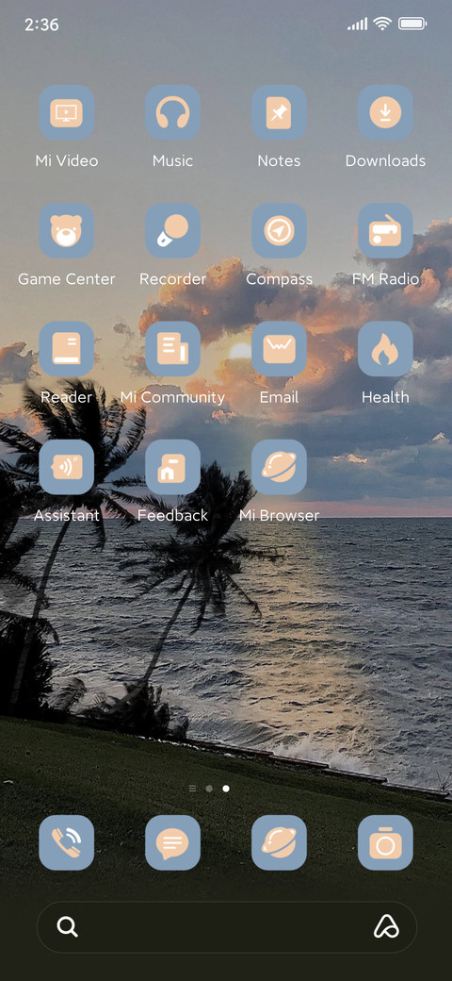Open the Notes app
The image size is (452, 981).
tap(279, 112)
